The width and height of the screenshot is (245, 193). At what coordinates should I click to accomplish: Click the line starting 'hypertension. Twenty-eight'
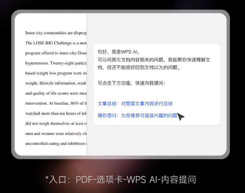56,63
